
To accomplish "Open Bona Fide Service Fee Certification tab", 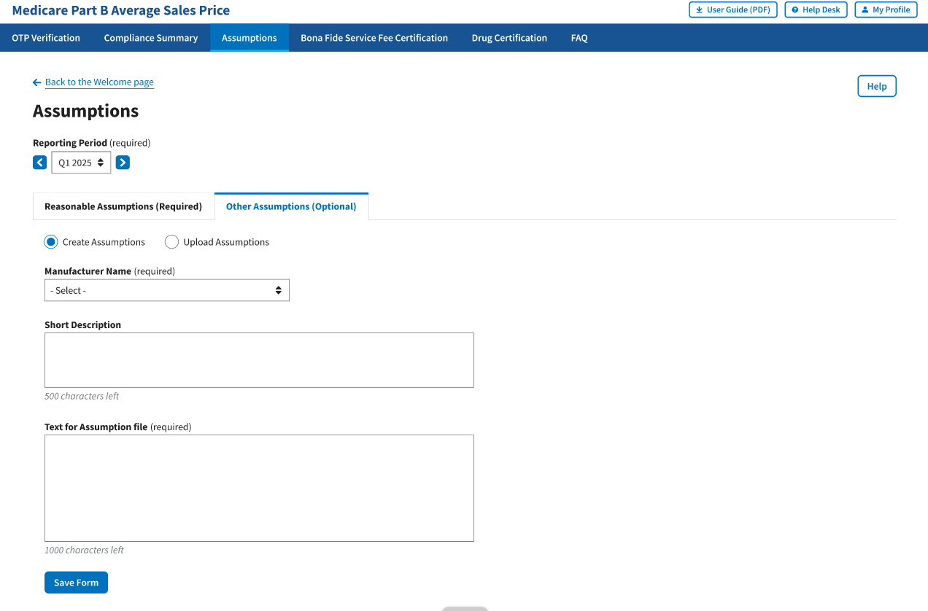I will click(x=374, y=38).
